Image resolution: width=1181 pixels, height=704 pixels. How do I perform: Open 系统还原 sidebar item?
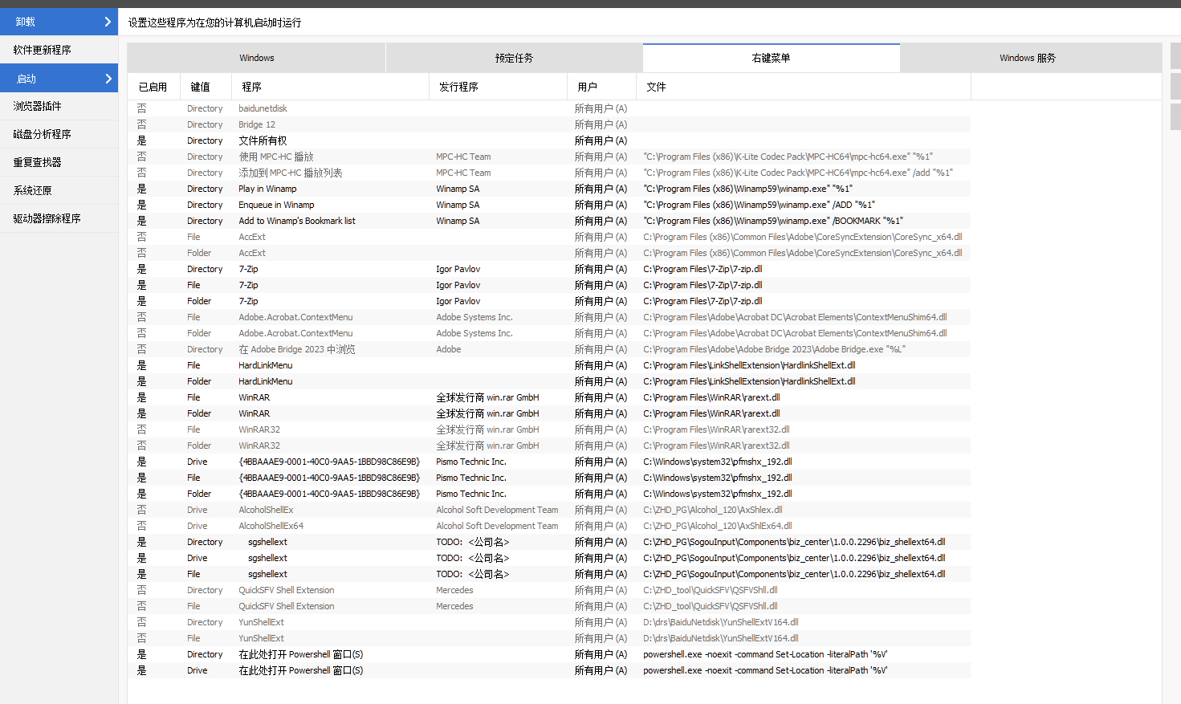click(x=33, y=190)
